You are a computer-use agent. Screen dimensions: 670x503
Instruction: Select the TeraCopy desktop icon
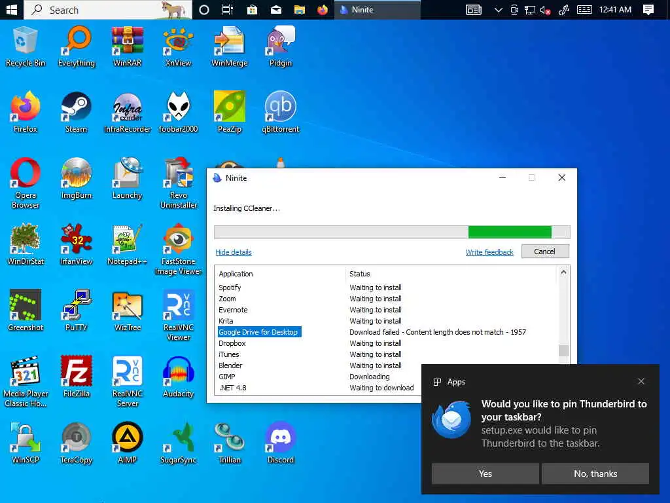pos(77,443)
